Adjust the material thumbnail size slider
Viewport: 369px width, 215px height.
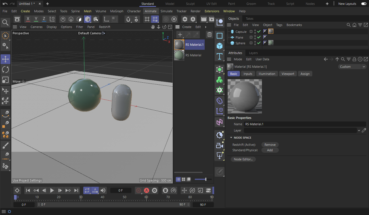[206, 179]
